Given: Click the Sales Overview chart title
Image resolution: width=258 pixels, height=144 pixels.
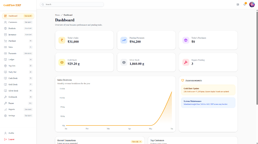Looking at the screenshot, I should 64,80.
